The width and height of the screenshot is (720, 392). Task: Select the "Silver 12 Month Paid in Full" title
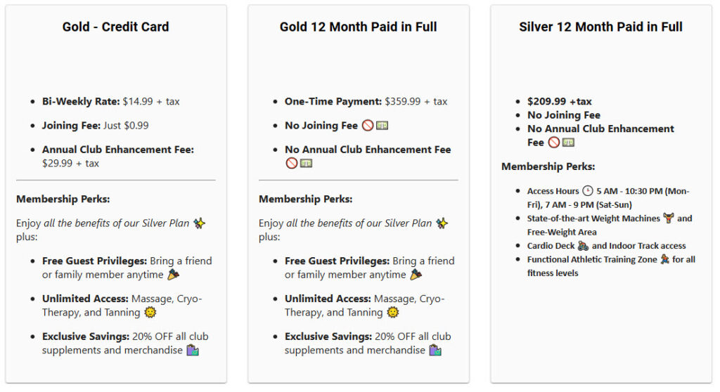[600, 27]
